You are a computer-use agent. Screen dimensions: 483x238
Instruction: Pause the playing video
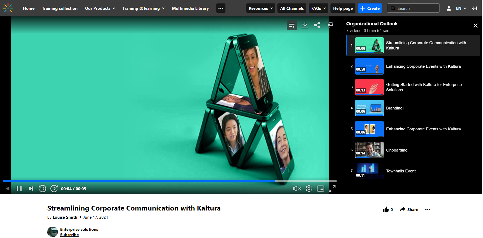click(x=19, y=189)
